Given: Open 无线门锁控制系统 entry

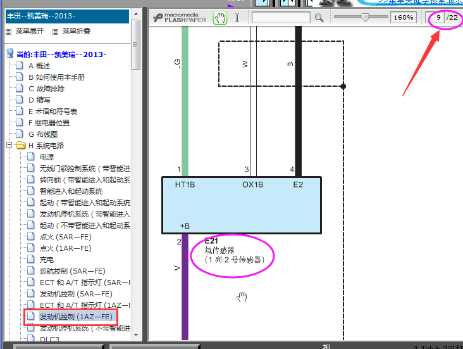Looking at the screenshot, I should tap(85, 168).
